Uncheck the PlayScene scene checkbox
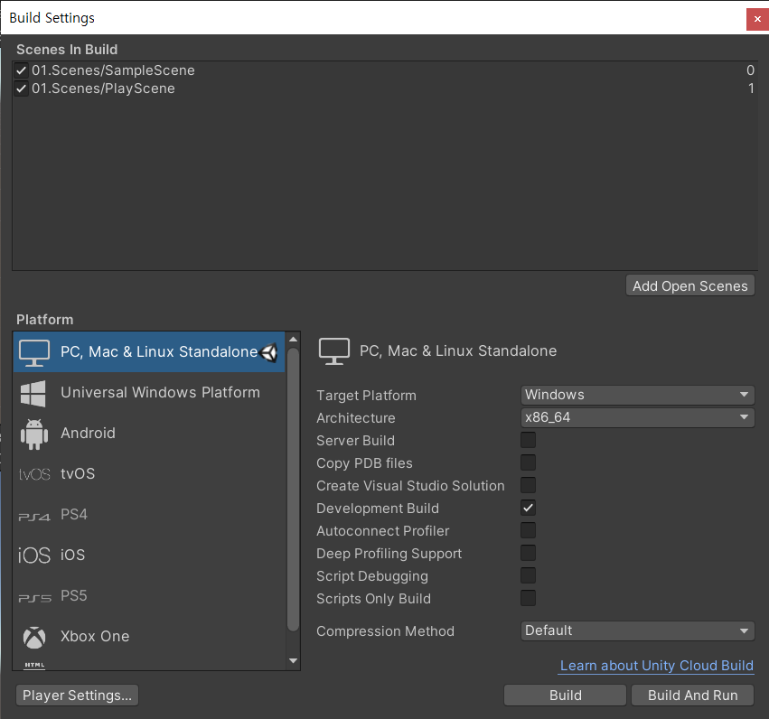 21,89
